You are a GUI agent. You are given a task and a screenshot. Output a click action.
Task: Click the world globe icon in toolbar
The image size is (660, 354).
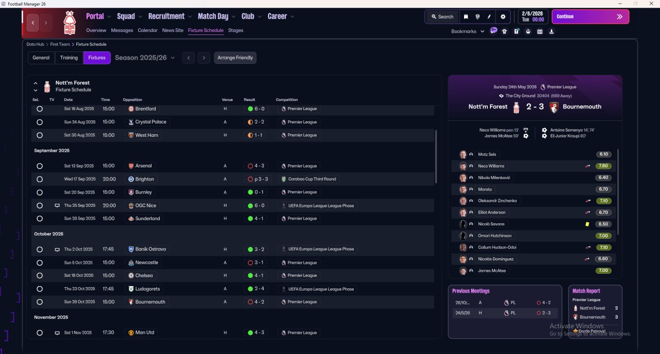coord(477,16)
